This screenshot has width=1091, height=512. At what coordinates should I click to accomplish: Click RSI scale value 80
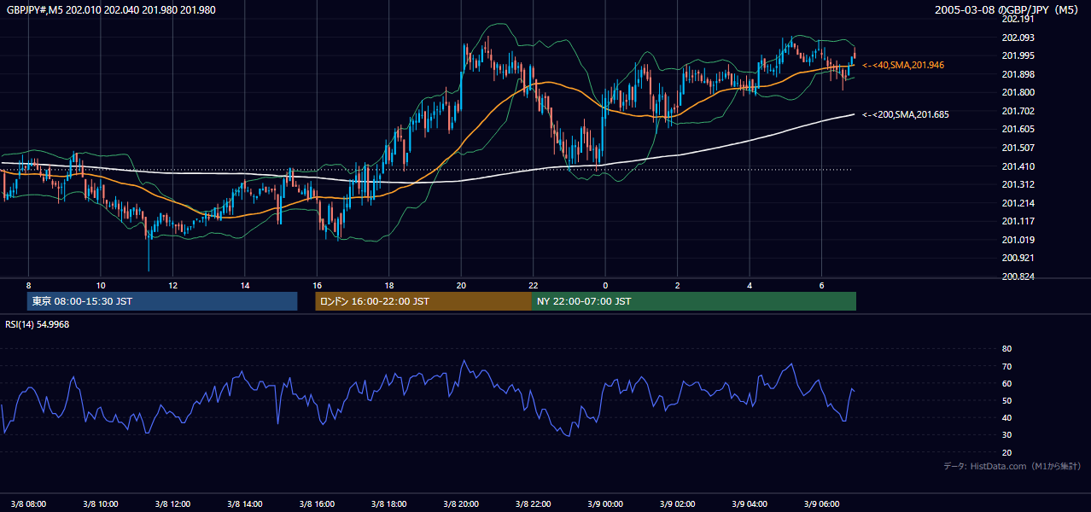click(x=1006, y=349)
